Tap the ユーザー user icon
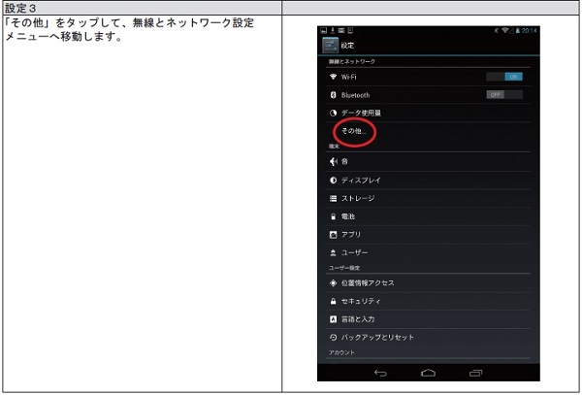The height and width of the screenshot is (395, 582). click(333, 252)
